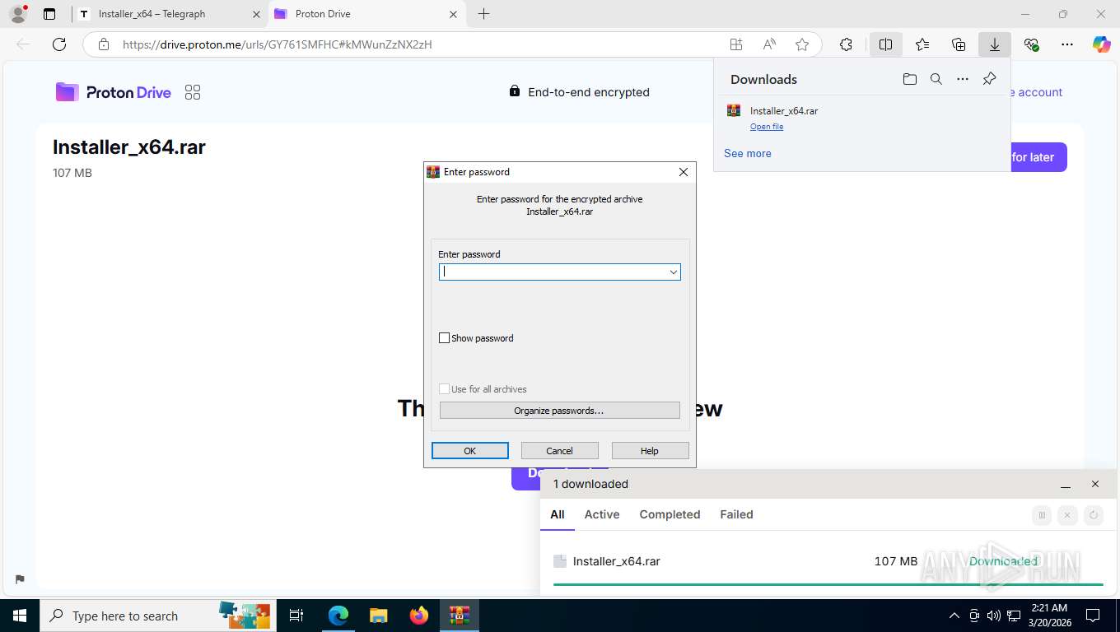Open WinRAR from the taskbar
The image size is (1120, 632).
pyautogui.click(x=460, y=616)
